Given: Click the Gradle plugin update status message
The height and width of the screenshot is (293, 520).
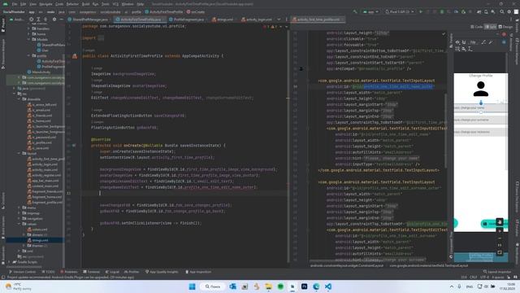Looking at the screenshot, I should 71,277.
